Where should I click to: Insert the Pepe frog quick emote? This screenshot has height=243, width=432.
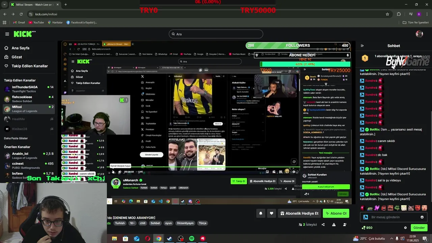click(370, 208)
